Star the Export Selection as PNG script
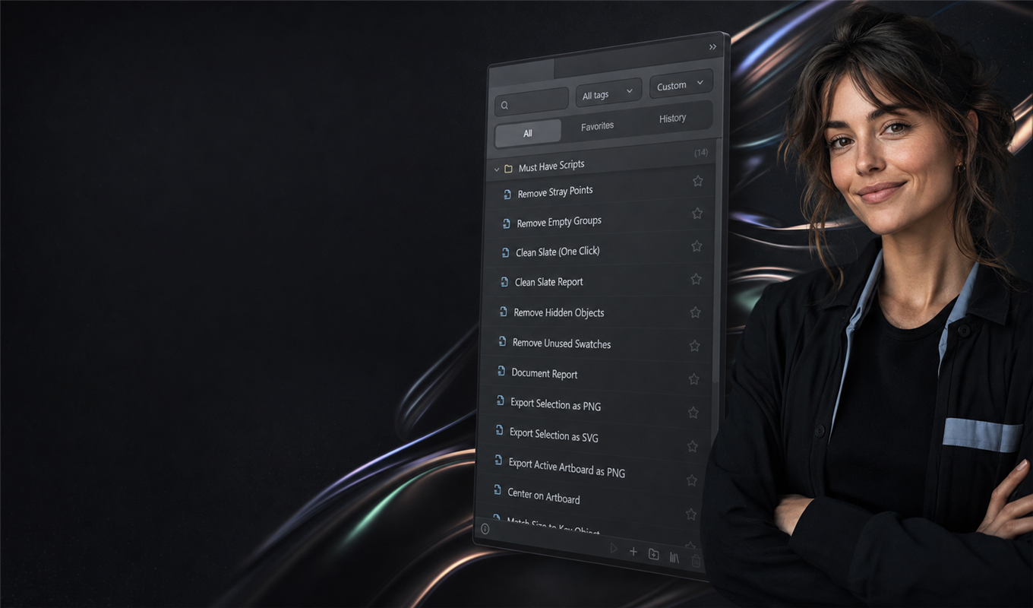The height and width of the screenshot is (608, 1033). [x=693, y=413]
